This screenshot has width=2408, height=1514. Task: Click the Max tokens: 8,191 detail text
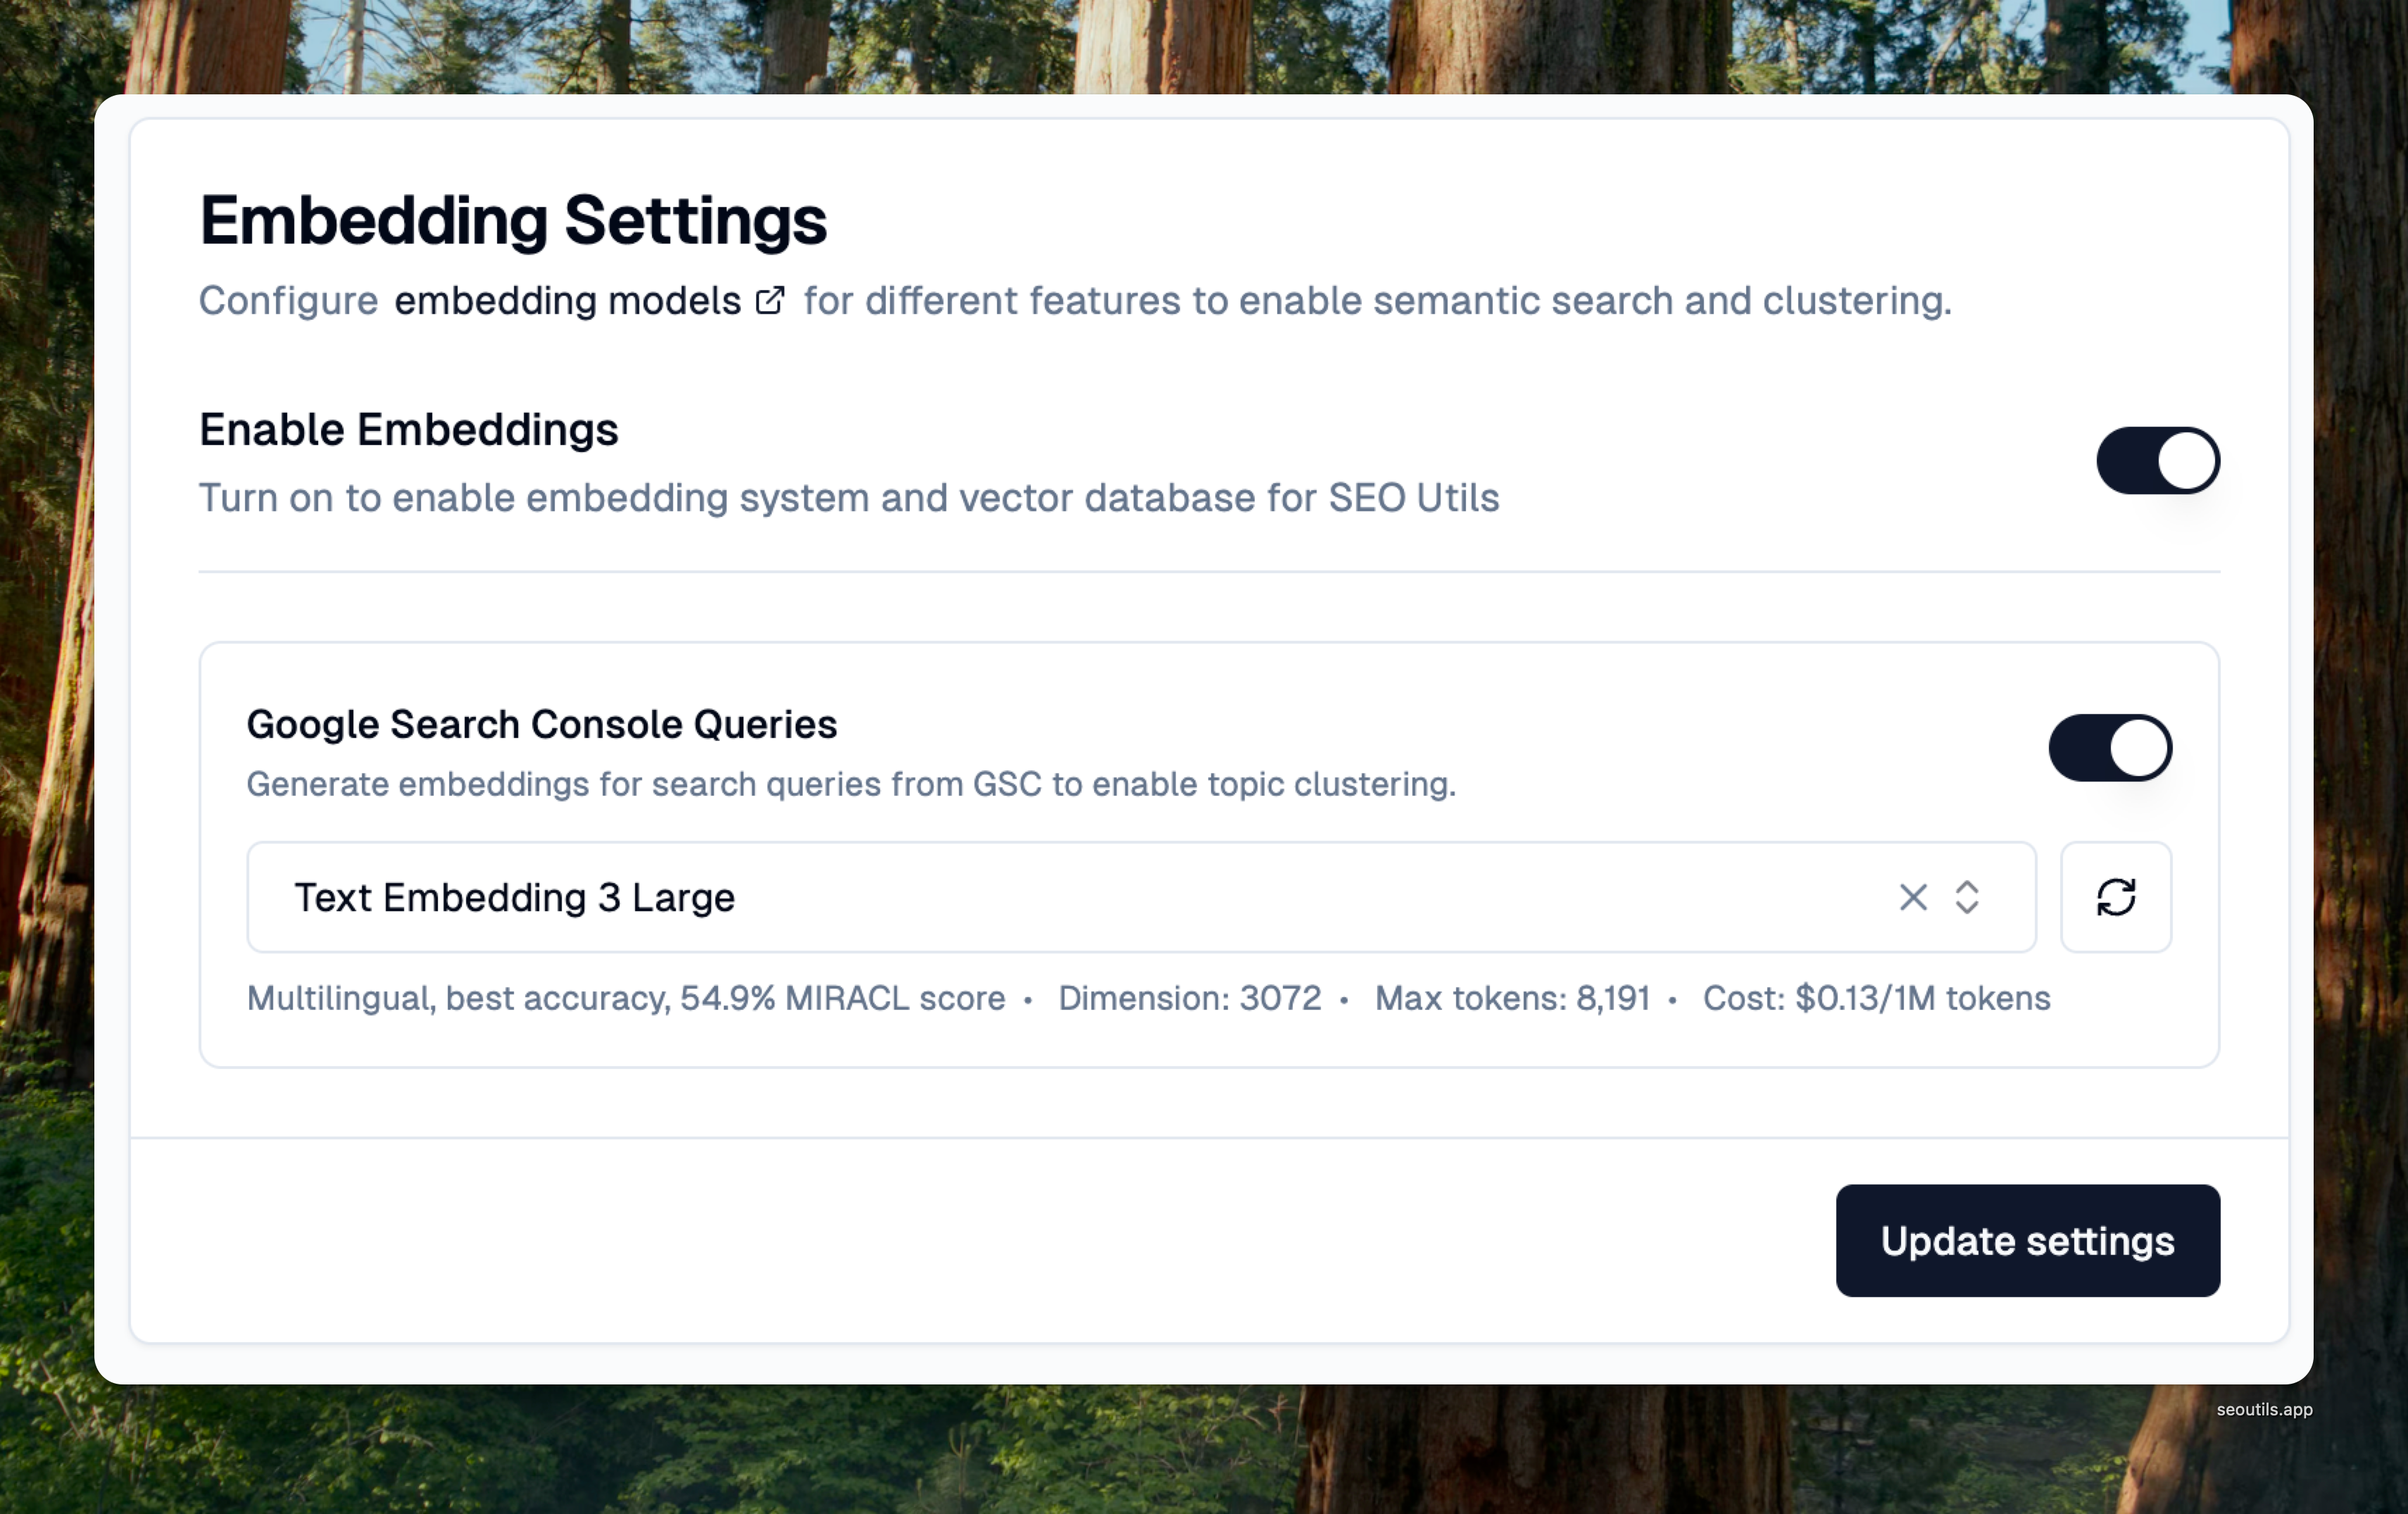[x=1511, y=998]
